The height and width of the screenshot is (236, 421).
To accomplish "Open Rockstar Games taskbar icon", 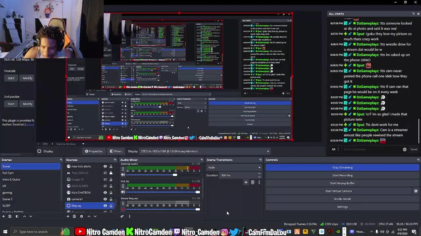I will [305, 232].
